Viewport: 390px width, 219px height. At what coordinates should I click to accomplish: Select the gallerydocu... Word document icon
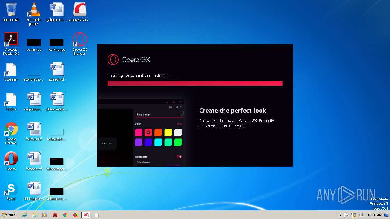click(57, 12)
